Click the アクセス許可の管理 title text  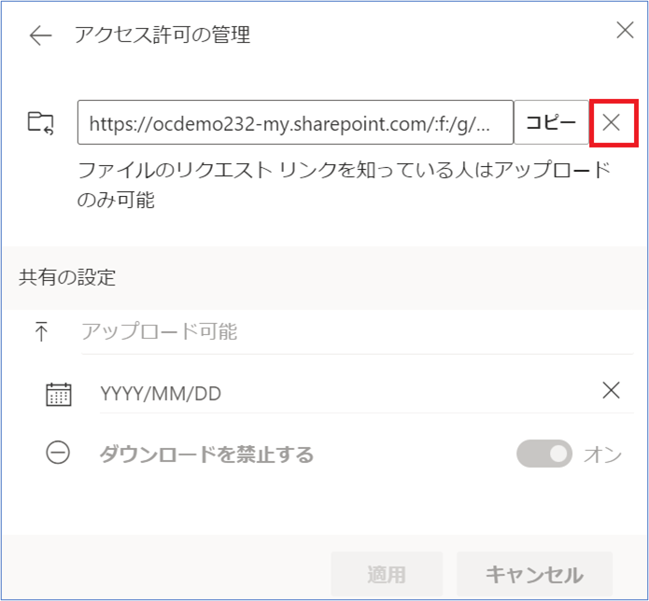pos(162,35)
